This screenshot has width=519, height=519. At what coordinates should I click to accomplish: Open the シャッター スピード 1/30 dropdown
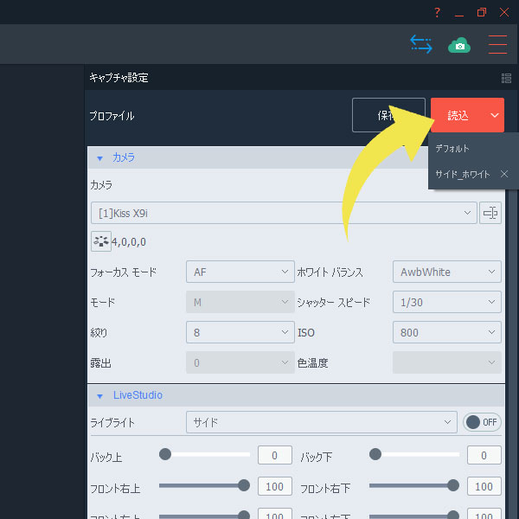(x=446, y=302)
